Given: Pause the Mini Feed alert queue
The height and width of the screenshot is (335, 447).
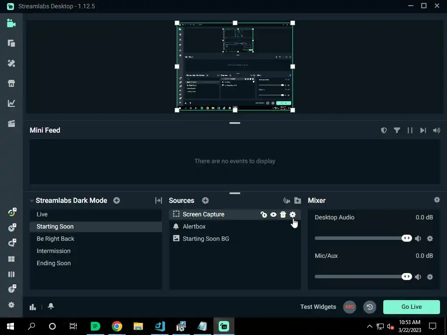Looking at the screenshot, I should click(x=410, y=130).
